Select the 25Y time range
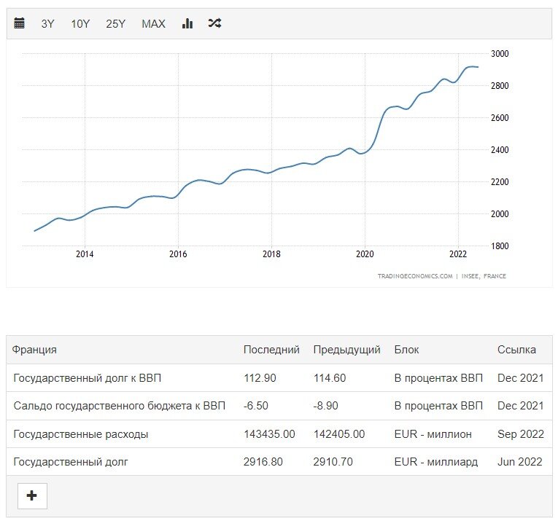 click(116, 24)
